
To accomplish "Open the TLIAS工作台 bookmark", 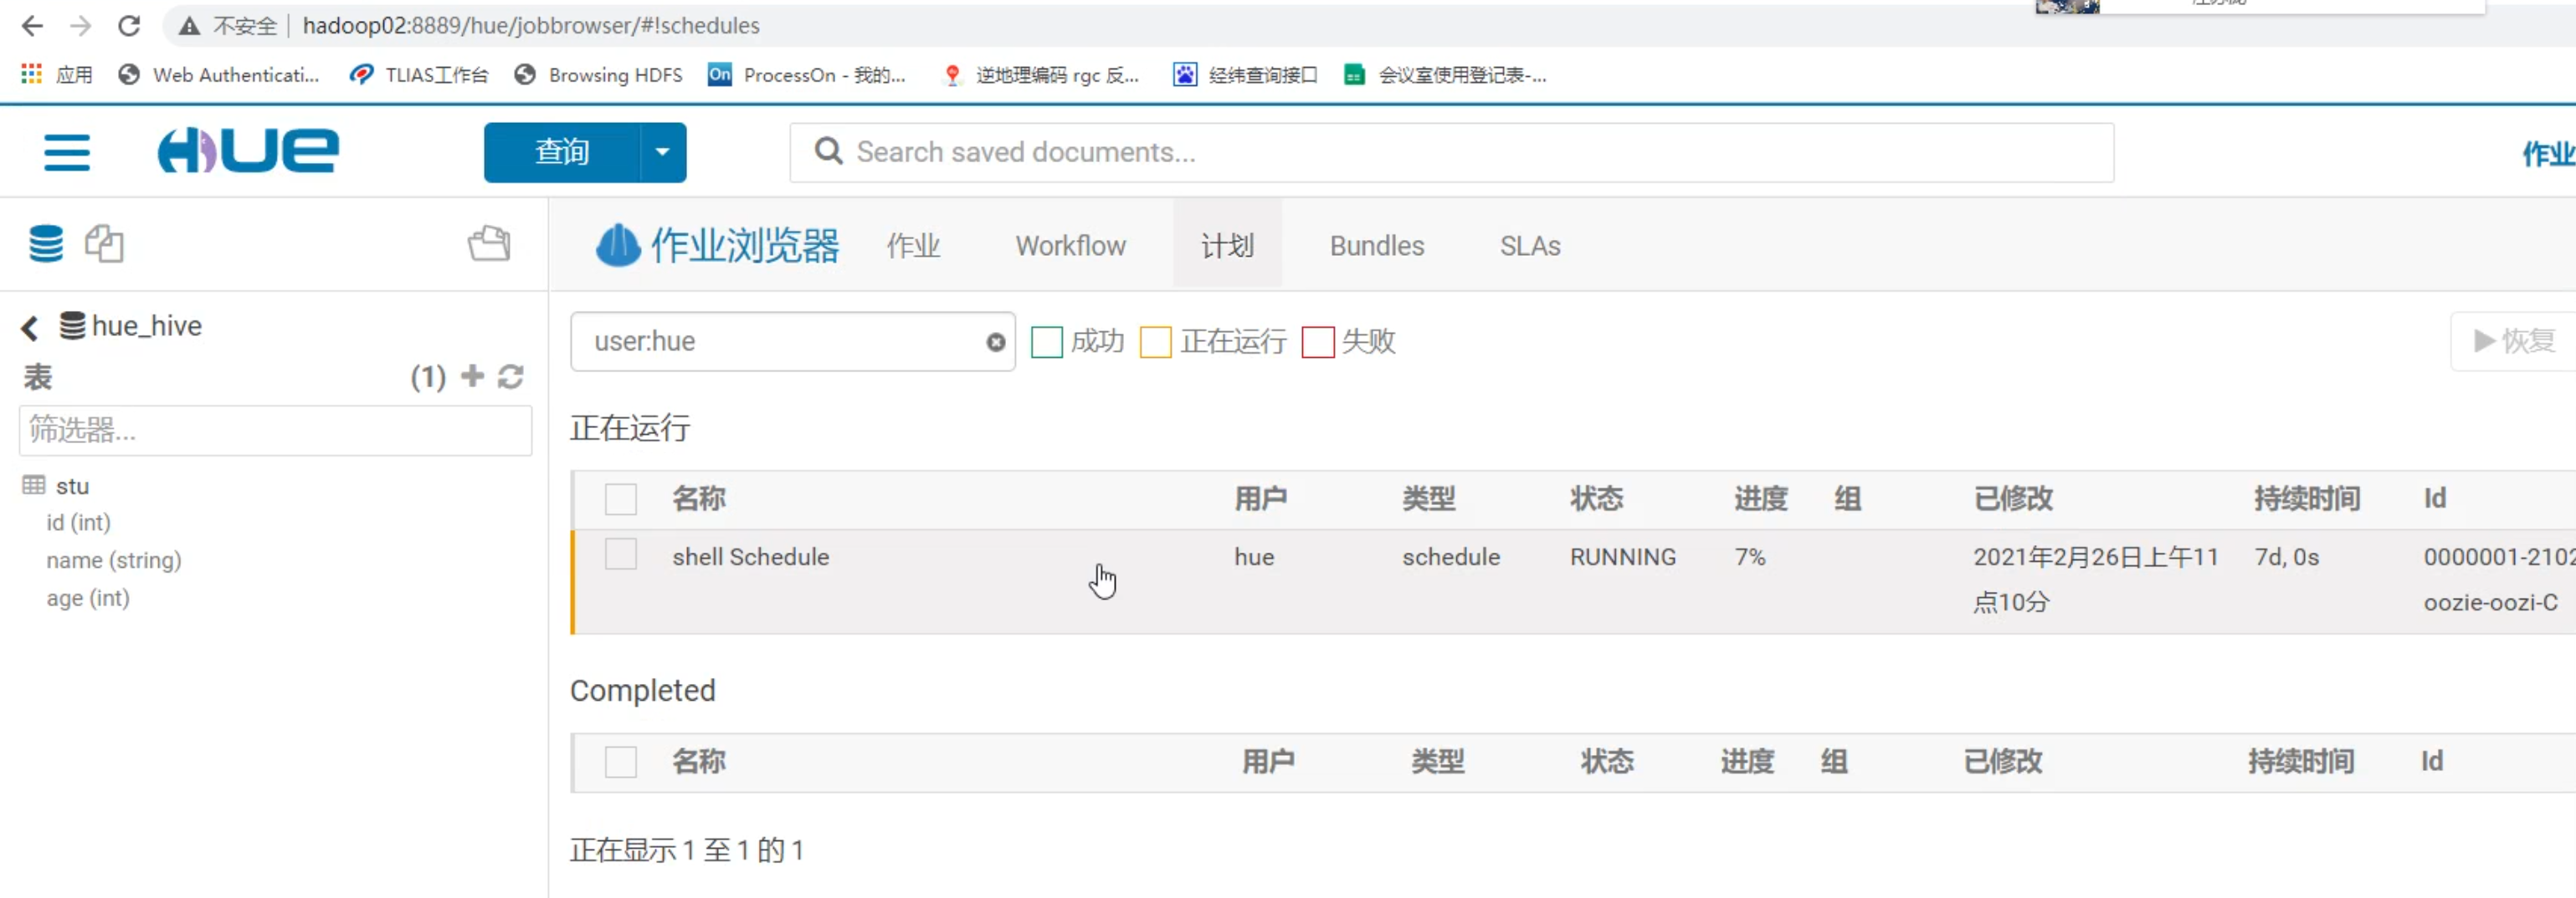I will (x=419, y=75).
